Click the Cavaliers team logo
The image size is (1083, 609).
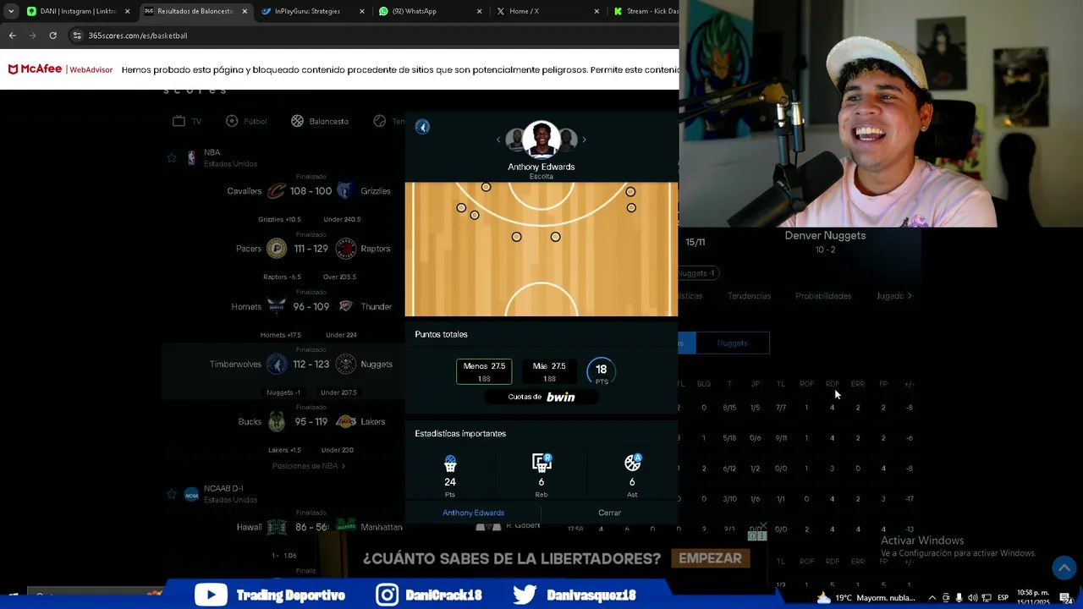point(277,191)
